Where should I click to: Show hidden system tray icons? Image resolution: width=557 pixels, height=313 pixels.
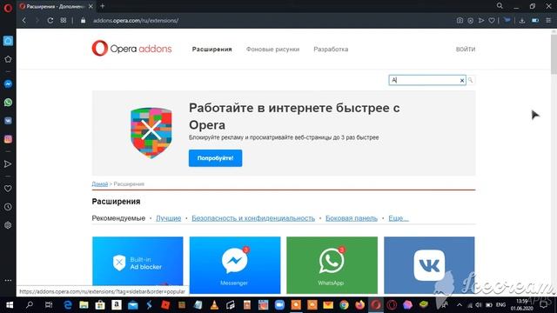(460, 305)
